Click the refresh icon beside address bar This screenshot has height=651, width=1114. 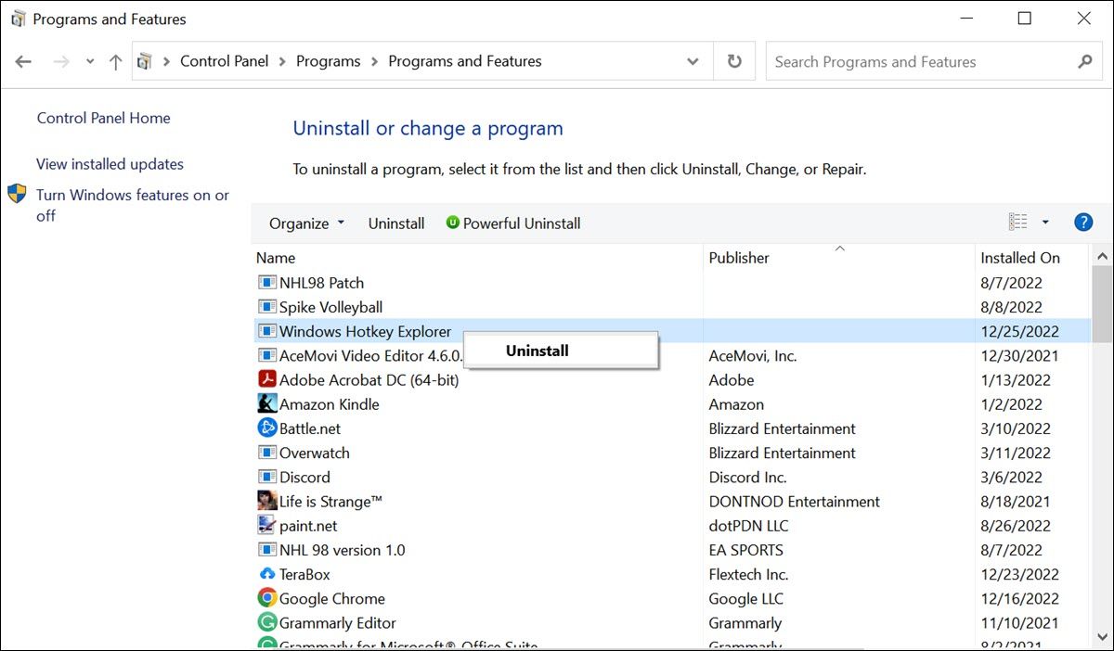733,60
